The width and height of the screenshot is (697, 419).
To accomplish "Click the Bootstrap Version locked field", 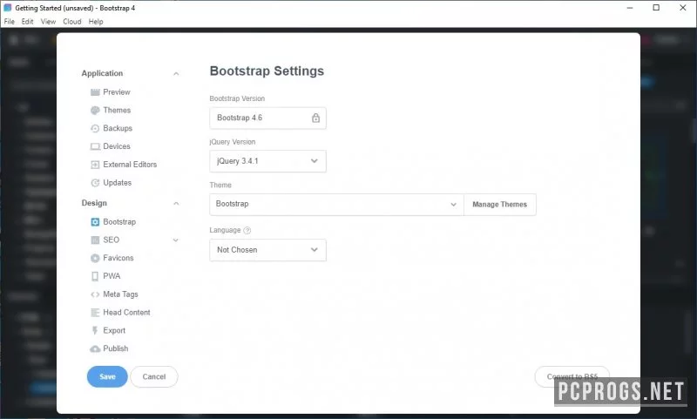I will [x=267, y=118].
